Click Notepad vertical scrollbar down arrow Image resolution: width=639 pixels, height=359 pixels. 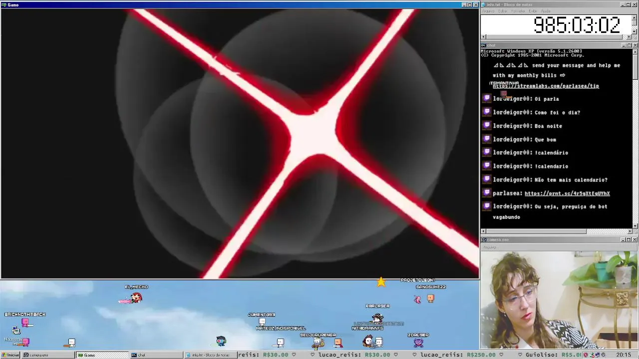[635, 31]
